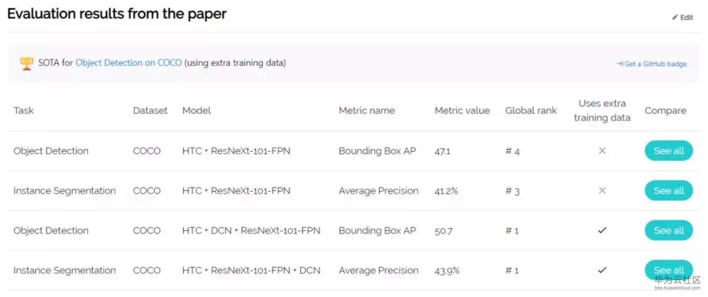The image size is (708, 297).
Task: Click the X mark in the 41.2% row
Action: (x=602, y=190)
